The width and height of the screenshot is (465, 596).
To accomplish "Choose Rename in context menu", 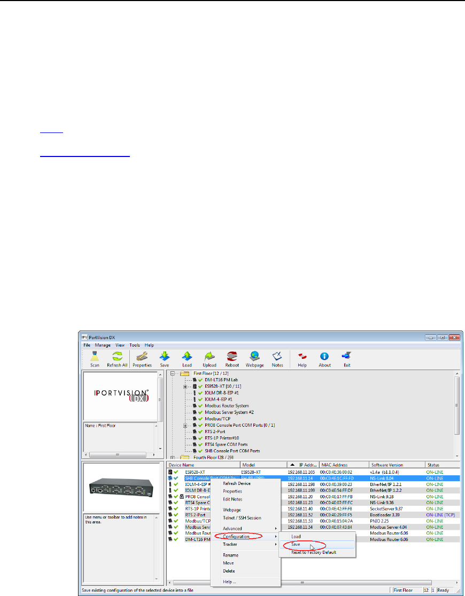I will (x=245, y=555).
